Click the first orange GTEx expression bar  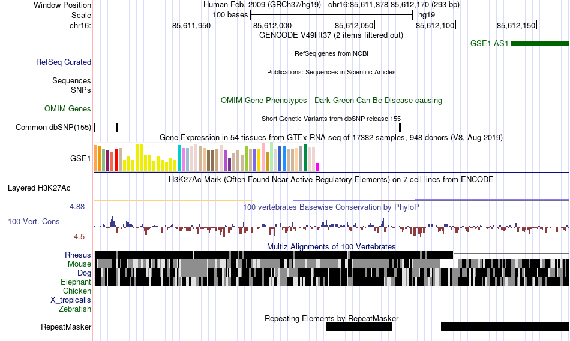(95, 158)
